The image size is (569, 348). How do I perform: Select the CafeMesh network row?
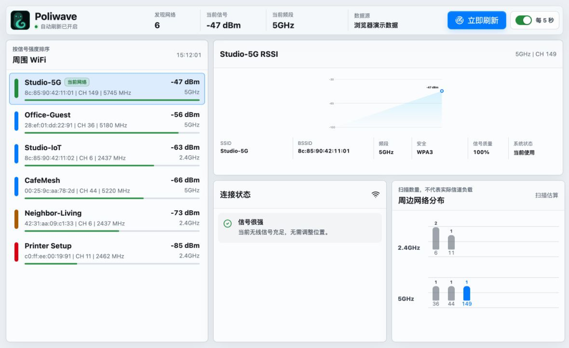[x=107, y=187]
